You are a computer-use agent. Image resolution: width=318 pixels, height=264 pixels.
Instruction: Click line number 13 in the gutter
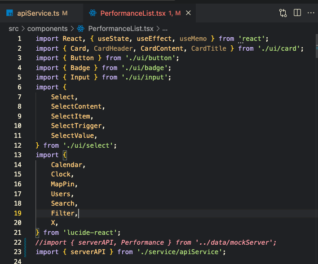click(x=18, y=155)
